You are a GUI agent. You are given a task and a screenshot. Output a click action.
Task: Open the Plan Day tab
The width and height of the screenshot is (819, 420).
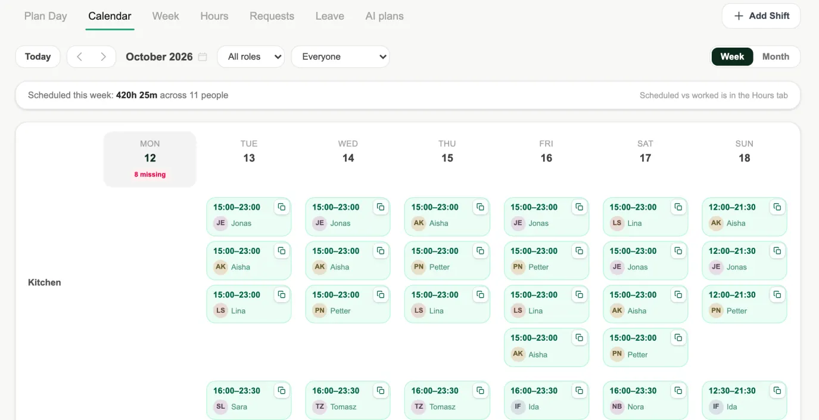point(45,16)
